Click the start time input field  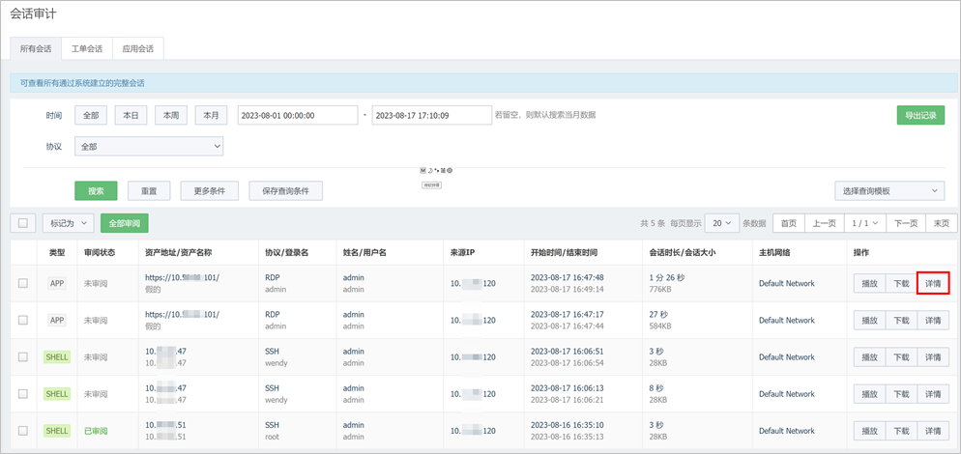coord(298,115)
